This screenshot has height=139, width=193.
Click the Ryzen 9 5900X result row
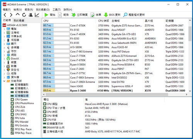[x=115, y=65]
